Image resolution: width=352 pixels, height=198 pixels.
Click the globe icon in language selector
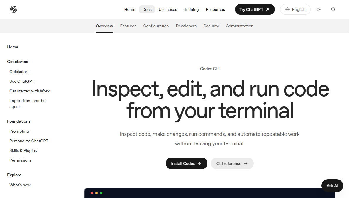point(287,9)
